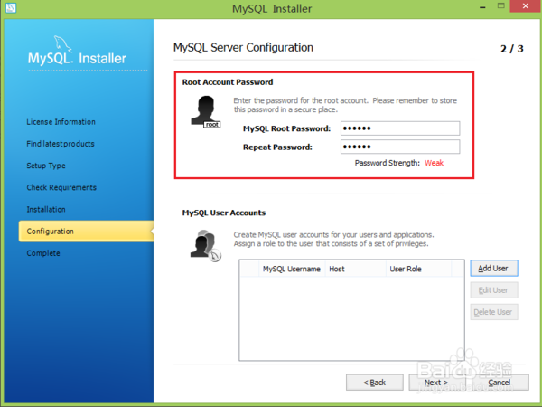Sort by User Role column header
The width and height of the screenshot is (542, 407).
418,269
